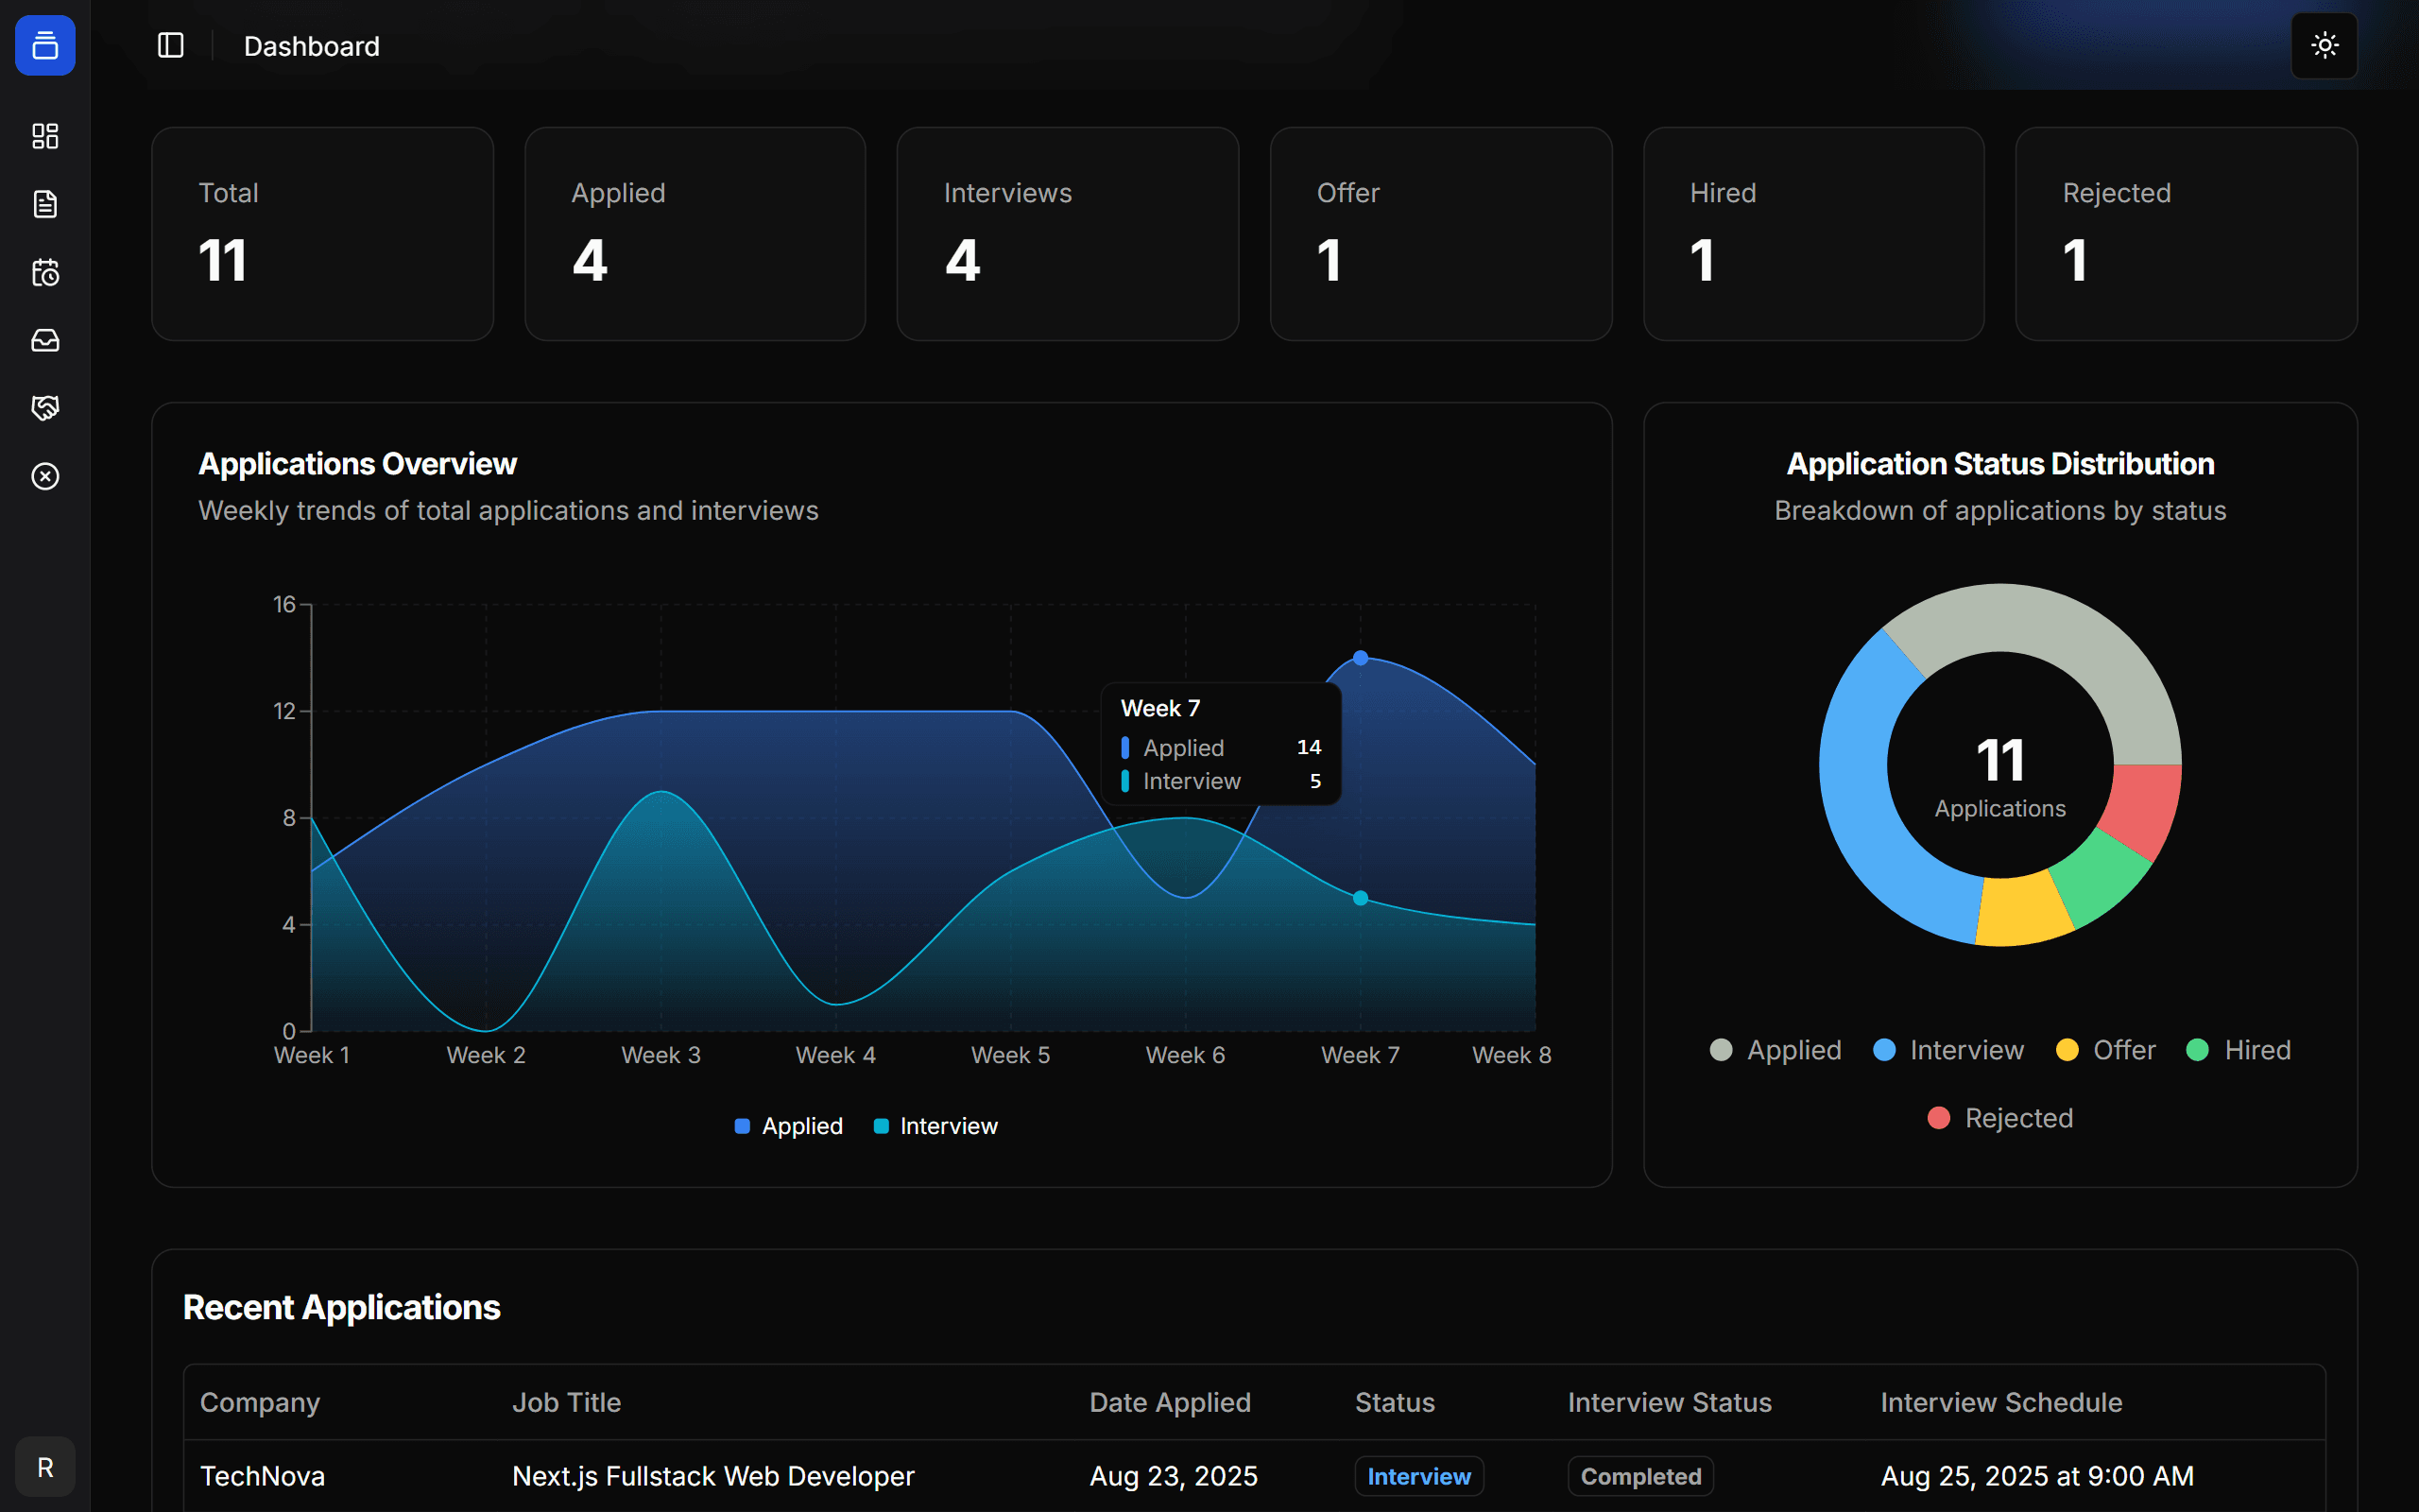Open the calendar clock interviews icon
The height and width of the screenshot is (1512, 2419).
[x=45, y=272]
